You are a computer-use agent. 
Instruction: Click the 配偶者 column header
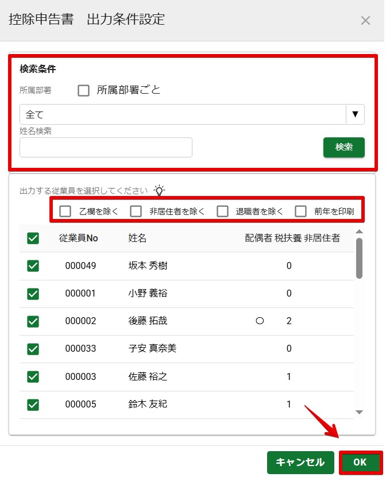258,238
